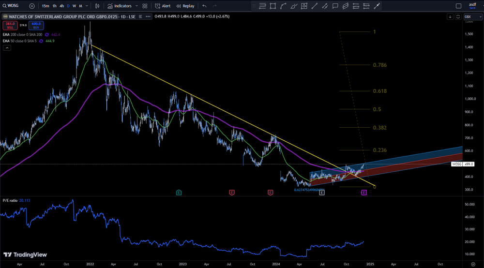Click the 600.0 BUY button
The image size is (484, 268).
pos(36,25)
